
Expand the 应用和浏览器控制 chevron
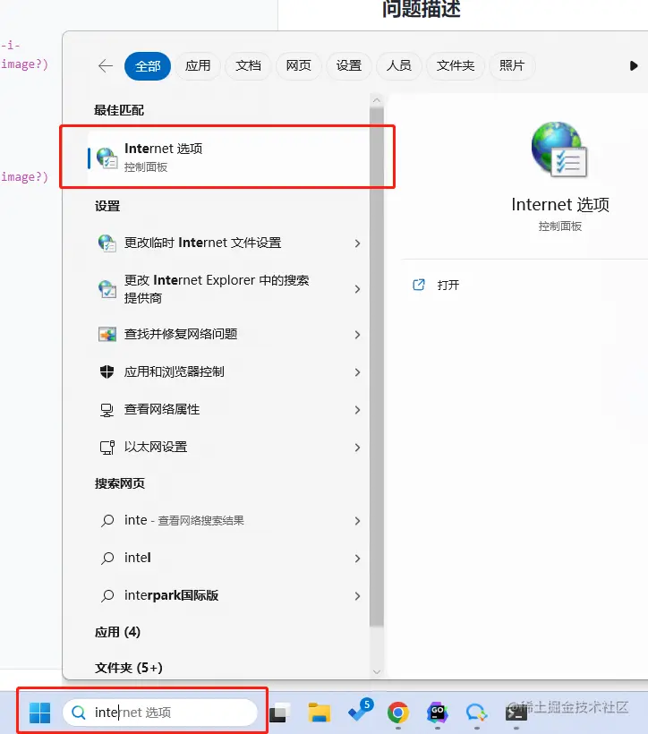point(357,372)
